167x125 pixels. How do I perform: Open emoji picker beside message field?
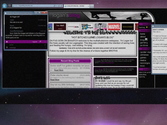click(7, 48)
